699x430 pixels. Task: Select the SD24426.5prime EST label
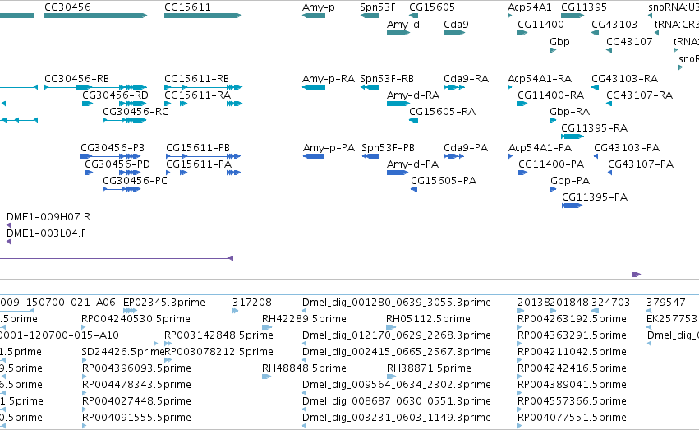(x=123, y=352)
